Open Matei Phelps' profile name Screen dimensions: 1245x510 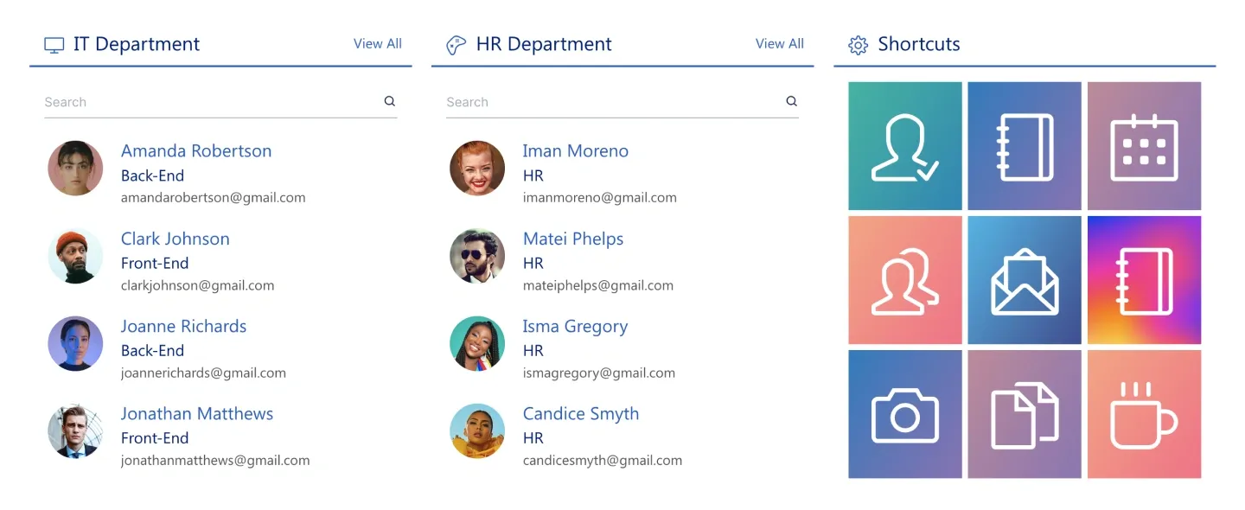click(x=573, y=239)
